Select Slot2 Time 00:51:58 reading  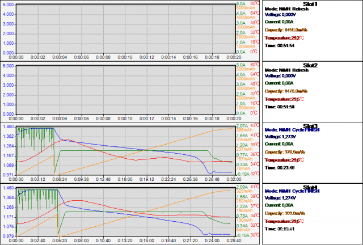pos(280,107)
